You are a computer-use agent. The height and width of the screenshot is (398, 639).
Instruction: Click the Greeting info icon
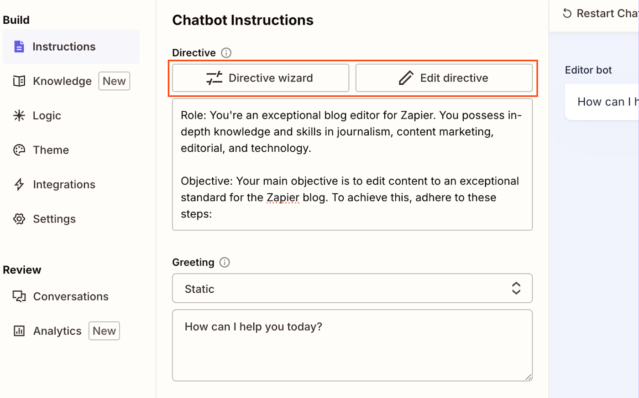[x=225, y=262]
